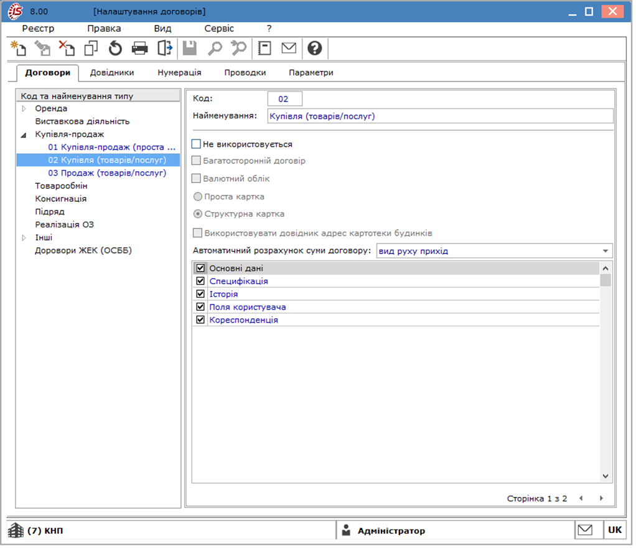Switch to the 'Договори' tab
The image size is (636, 548).
(x=47, y=73)
